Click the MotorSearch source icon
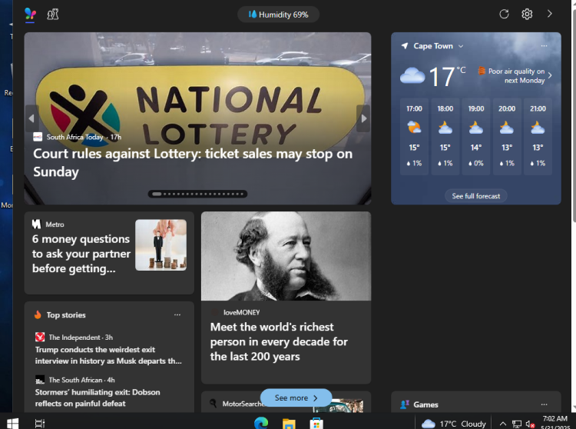Screen dimensions: 576x429 (213, 404)
